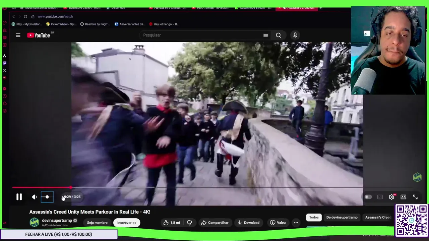This screenshot has width=429, height=241.
Task: Switch to the Discohook browser tab
Action: 116,8
